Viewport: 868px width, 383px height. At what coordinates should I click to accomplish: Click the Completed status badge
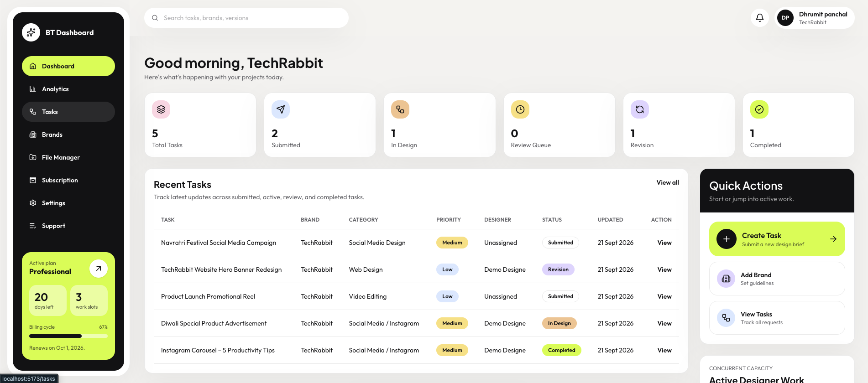(x=561, y=350)
